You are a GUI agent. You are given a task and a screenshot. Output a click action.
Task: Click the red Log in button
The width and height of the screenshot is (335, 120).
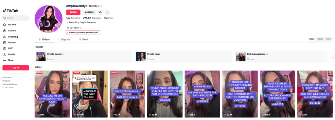[x=16, y=67]
